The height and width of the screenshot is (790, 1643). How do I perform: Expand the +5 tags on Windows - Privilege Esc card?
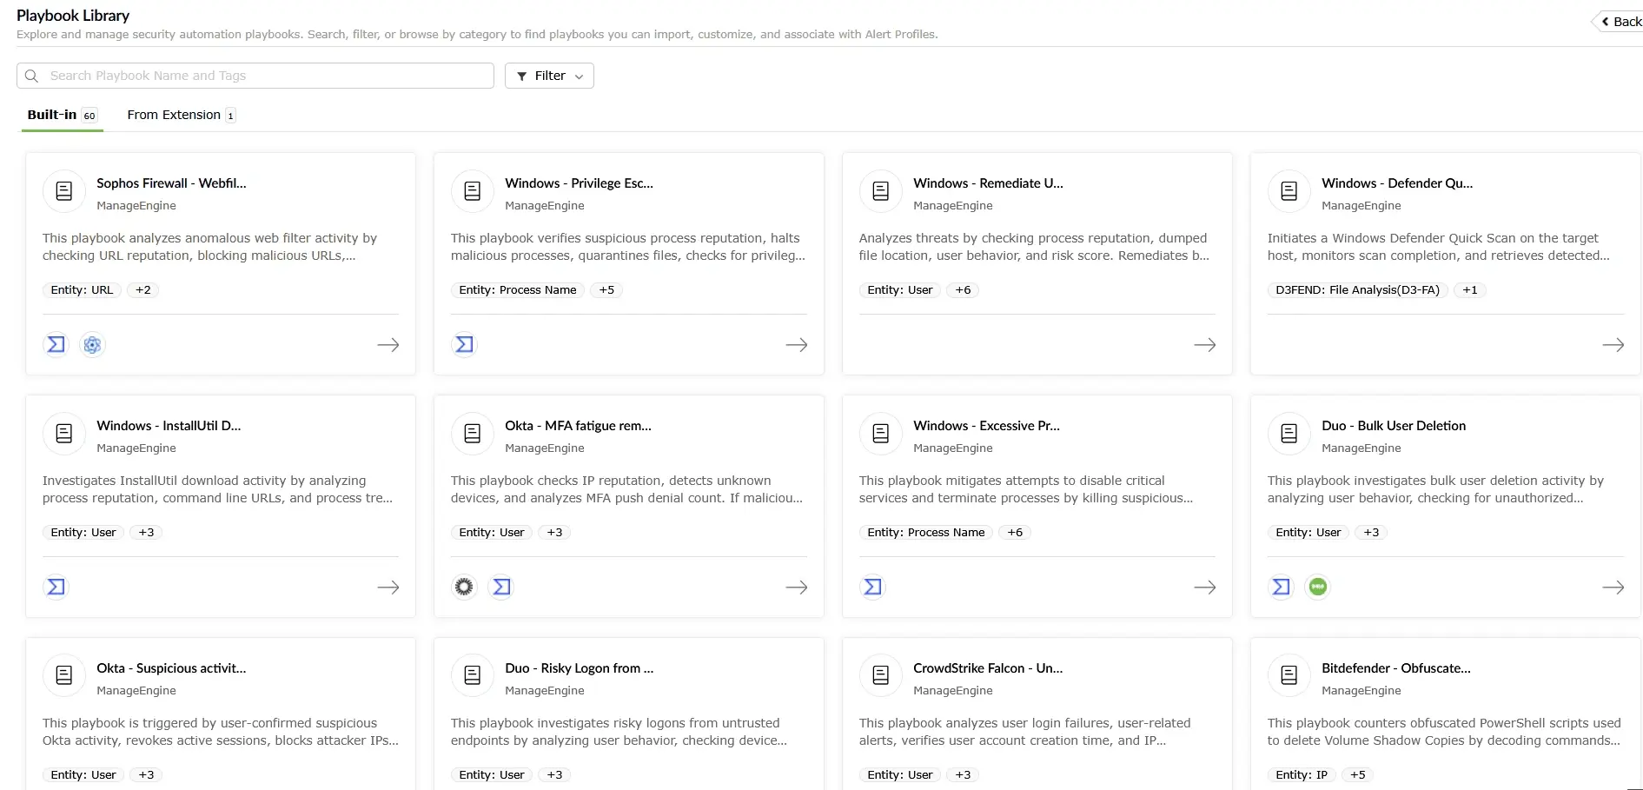pos(606,290)
